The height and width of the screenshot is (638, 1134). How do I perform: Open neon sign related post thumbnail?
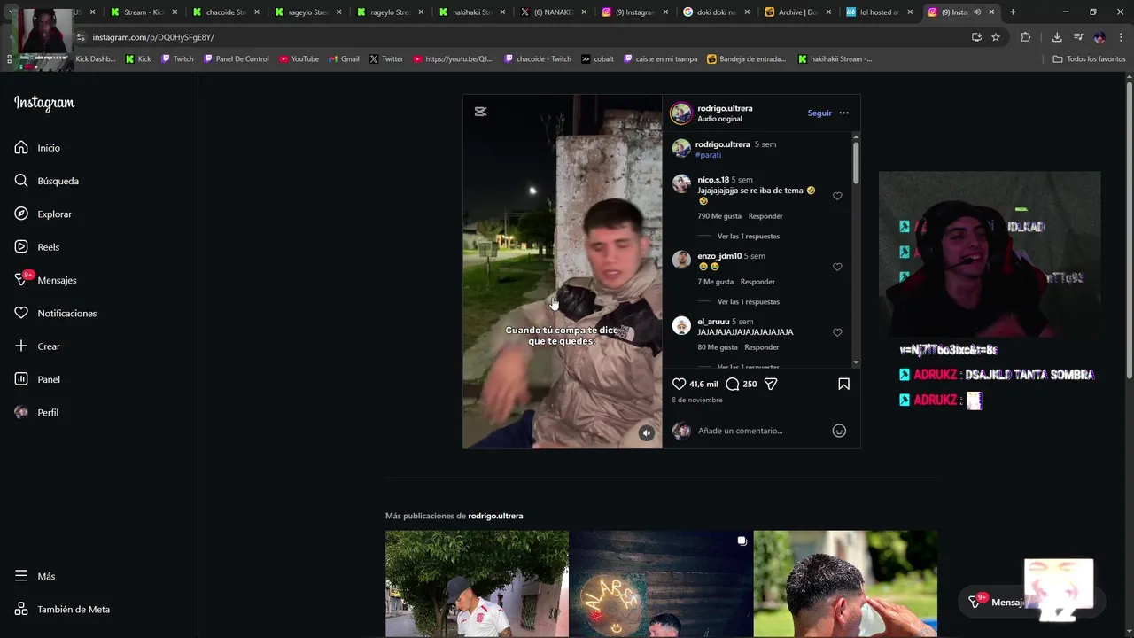click(661, 584)
